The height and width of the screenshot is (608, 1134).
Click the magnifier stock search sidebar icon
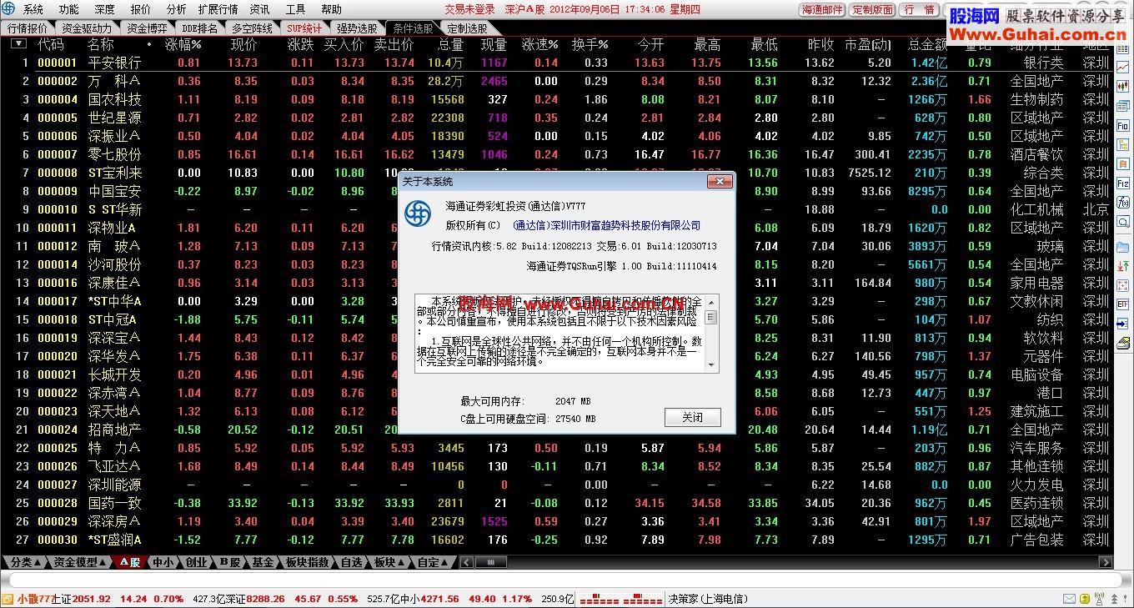[1122, 223]
